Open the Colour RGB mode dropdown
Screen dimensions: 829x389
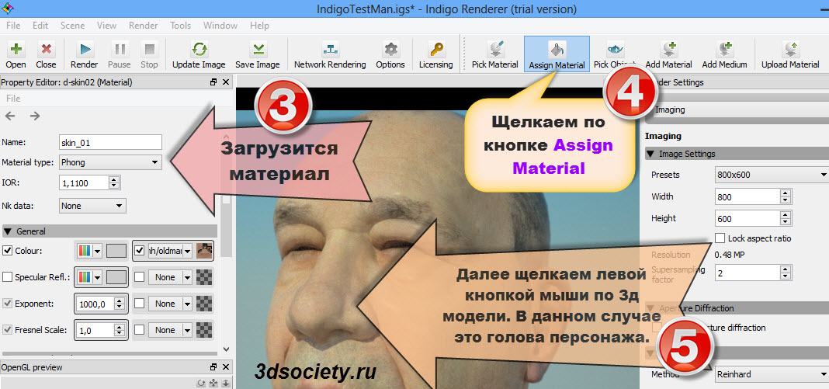[89, 251]
